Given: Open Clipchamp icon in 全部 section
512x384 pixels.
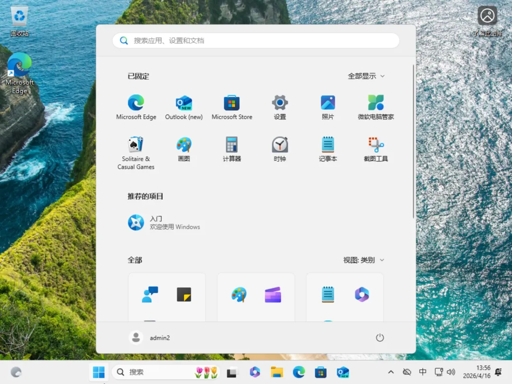Looking at the screenshot, I should click(x=273, y=294).
